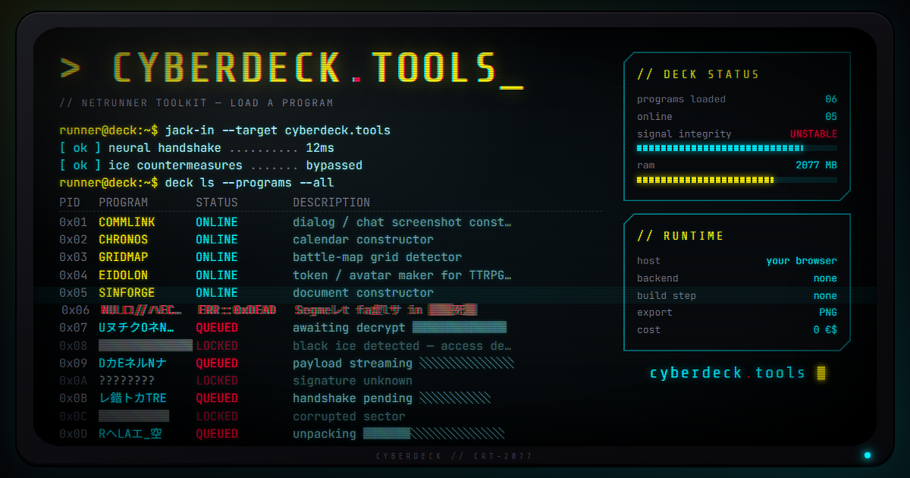Click PID 0x05

coord(73,292)
